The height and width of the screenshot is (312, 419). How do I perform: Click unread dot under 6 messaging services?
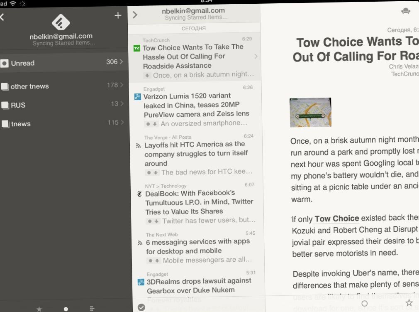(x=151, y=260)
